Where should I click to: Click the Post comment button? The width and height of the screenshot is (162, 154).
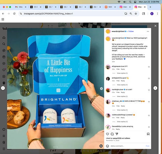coord(147,146)
